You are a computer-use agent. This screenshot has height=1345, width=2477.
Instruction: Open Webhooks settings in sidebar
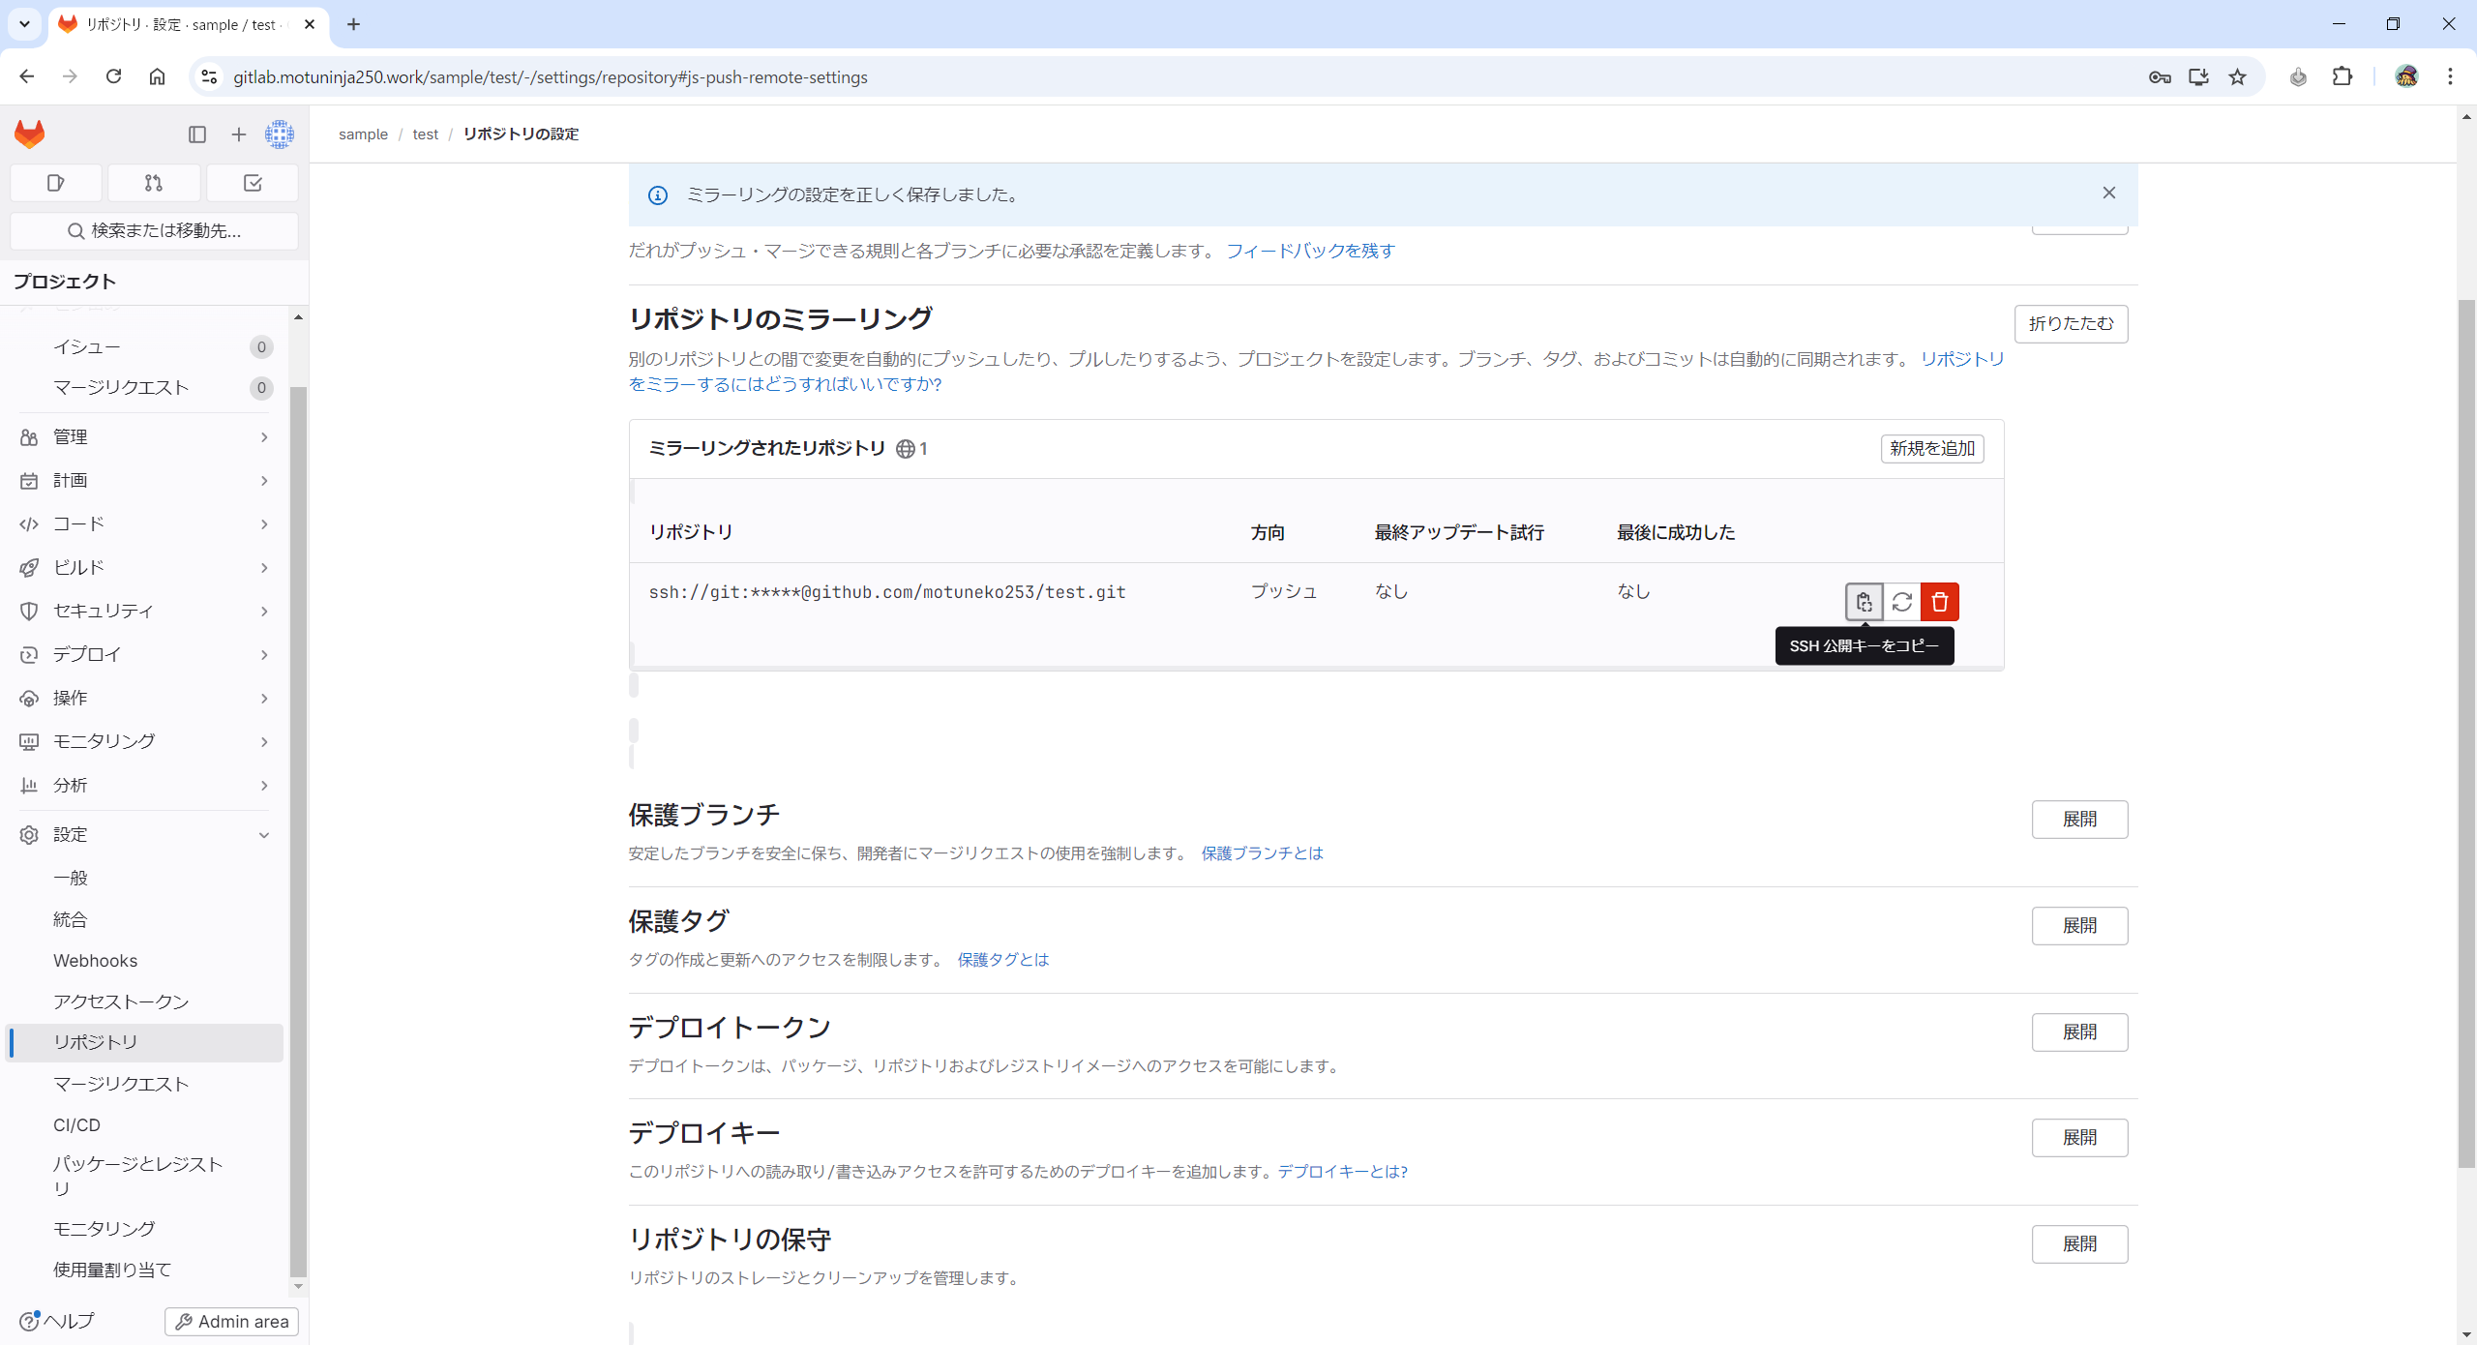click(95, 961)
